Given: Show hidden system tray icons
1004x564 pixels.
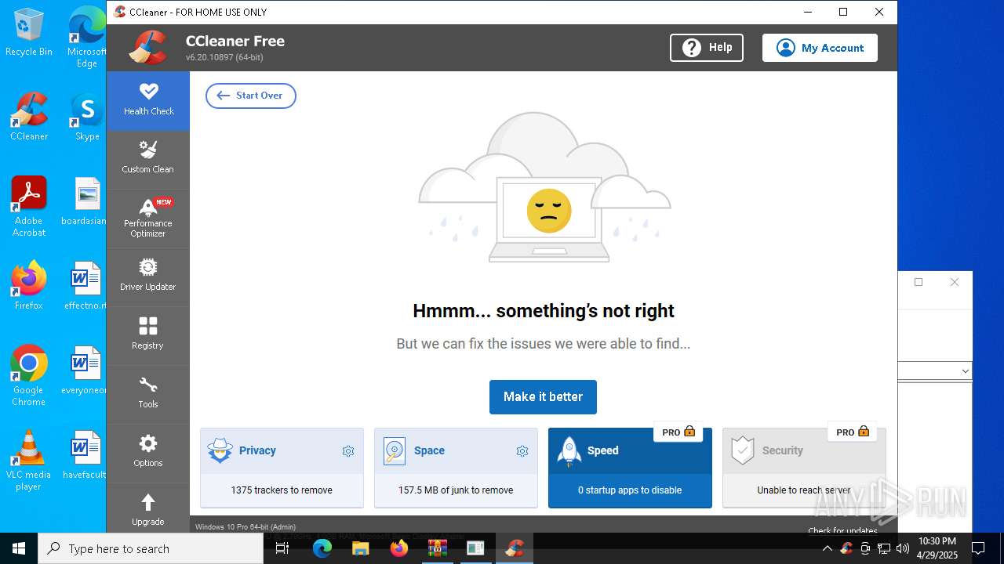Looking at the screenshot, I should [827, 548].
